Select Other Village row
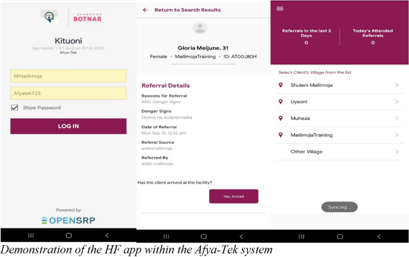The width and height of the screenshot is (409, 257). coord(339,152)
